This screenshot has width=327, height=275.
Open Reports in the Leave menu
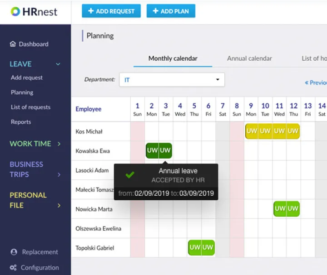21,122
